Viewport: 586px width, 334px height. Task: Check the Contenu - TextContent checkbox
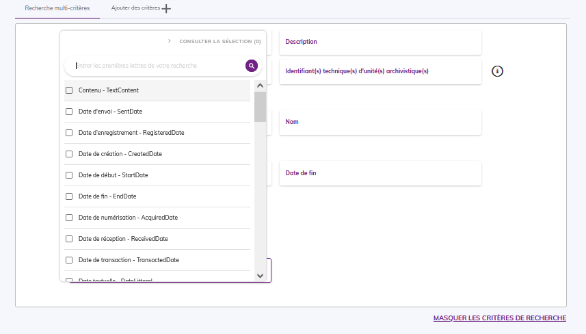[69, 90]
